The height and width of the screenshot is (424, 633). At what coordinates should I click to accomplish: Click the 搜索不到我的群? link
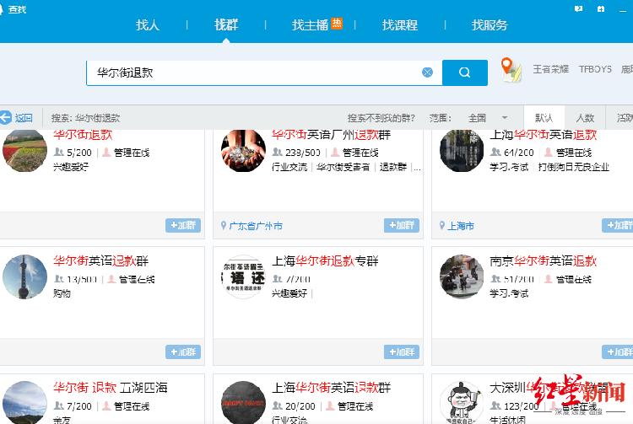pos(381,118)
